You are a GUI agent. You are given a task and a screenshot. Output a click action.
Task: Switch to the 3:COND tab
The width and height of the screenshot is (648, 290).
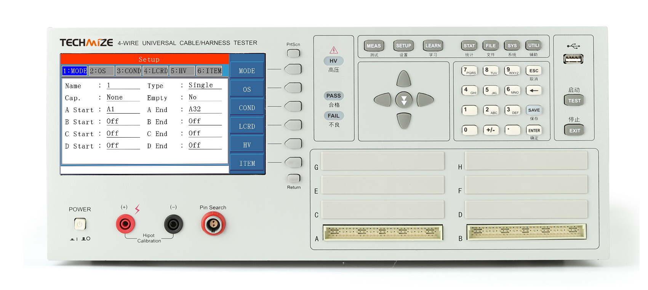coord(129,71)
